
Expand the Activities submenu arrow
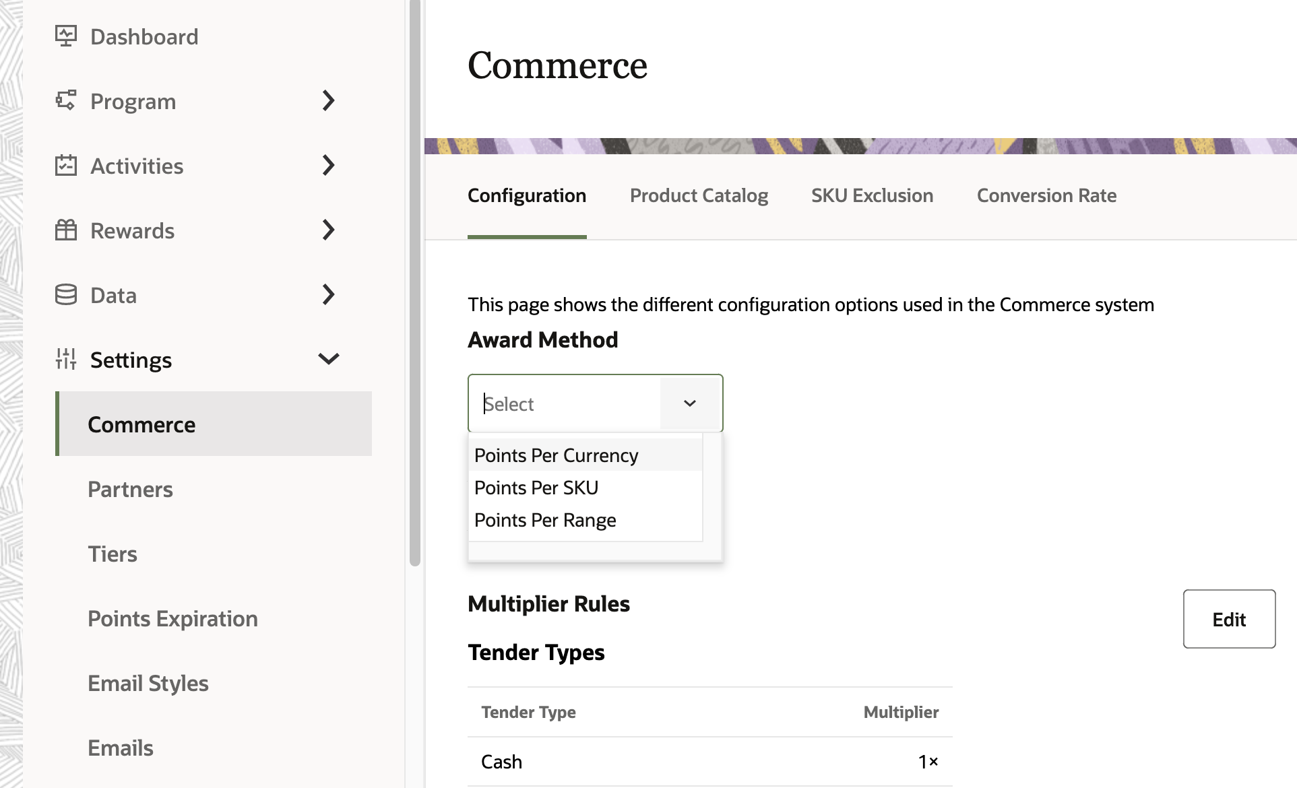328,165
